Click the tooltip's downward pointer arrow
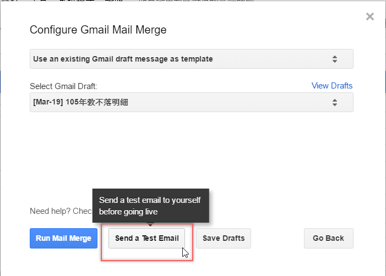This screenshot has width=386, height=276. click(x=150, y=224)
